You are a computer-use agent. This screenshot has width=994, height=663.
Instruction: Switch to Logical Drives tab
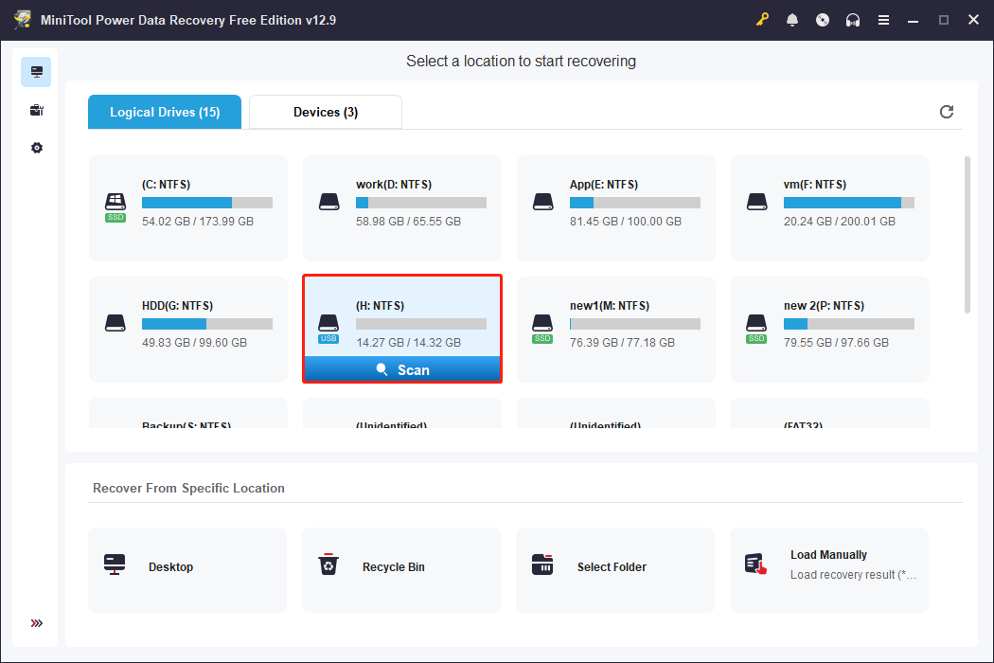pos(165,112)
